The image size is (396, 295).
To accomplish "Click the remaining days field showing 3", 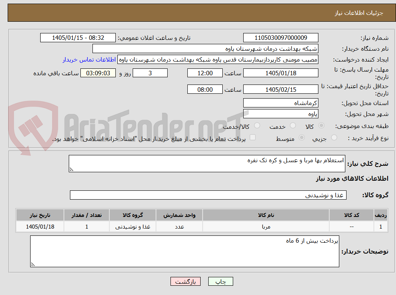I will [x=150, y=73].
